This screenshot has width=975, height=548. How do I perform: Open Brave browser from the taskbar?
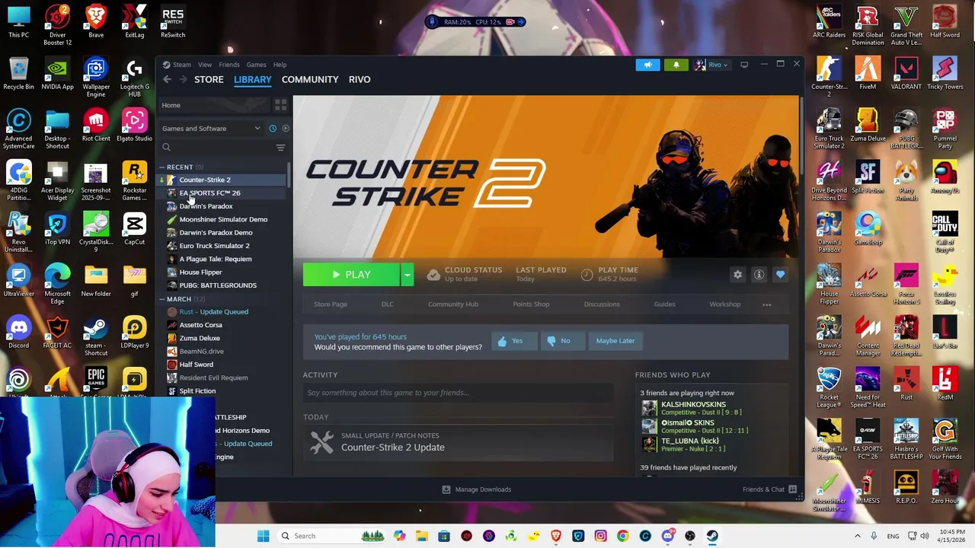coord(555,536)
